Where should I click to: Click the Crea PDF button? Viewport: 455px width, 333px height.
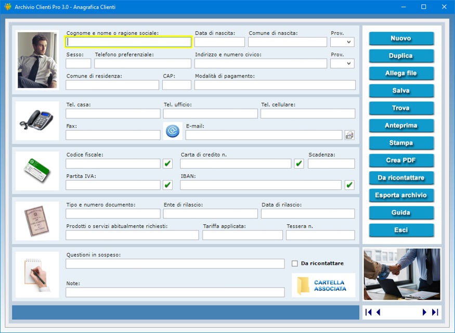(401, 160)
